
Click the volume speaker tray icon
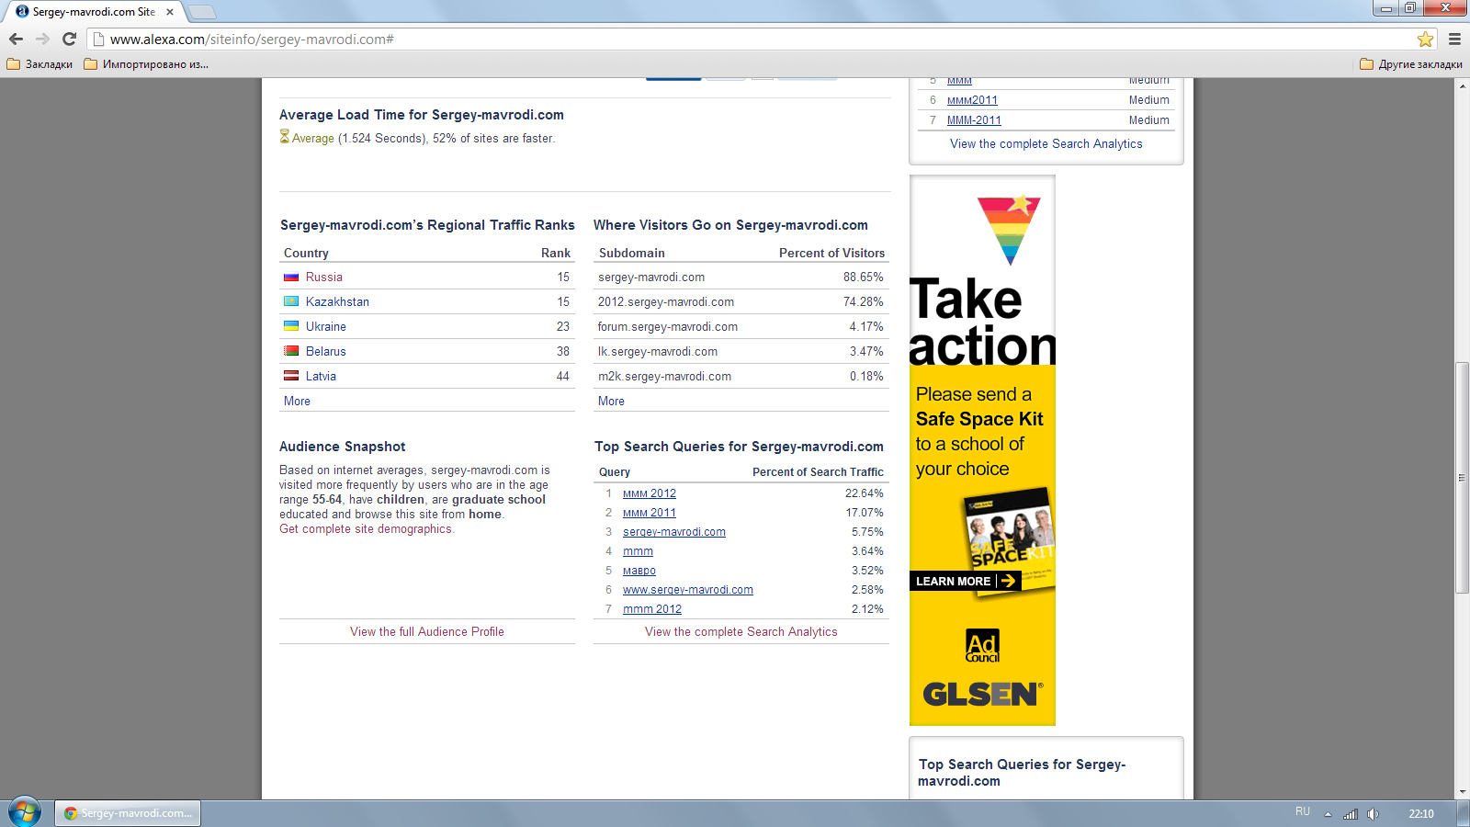click(x=1373, y=813)
